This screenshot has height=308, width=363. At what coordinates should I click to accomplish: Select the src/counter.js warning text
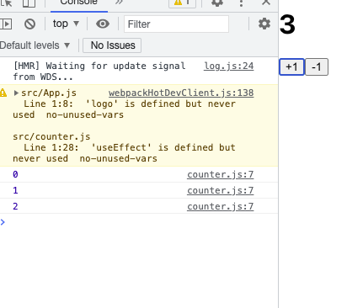tap(51, 136)
